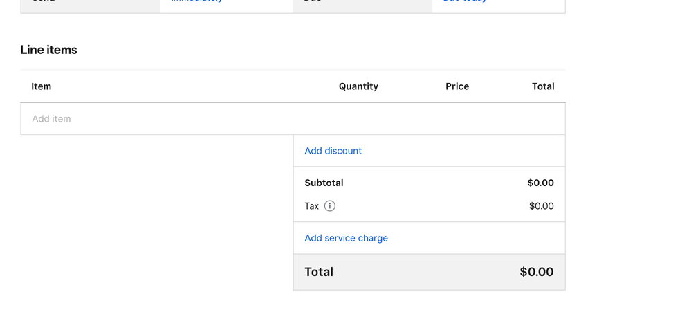Click the Subtotal $0.00 amount
Screen dimensions: 691x321
pyautogui.click(x=540, y=183)
